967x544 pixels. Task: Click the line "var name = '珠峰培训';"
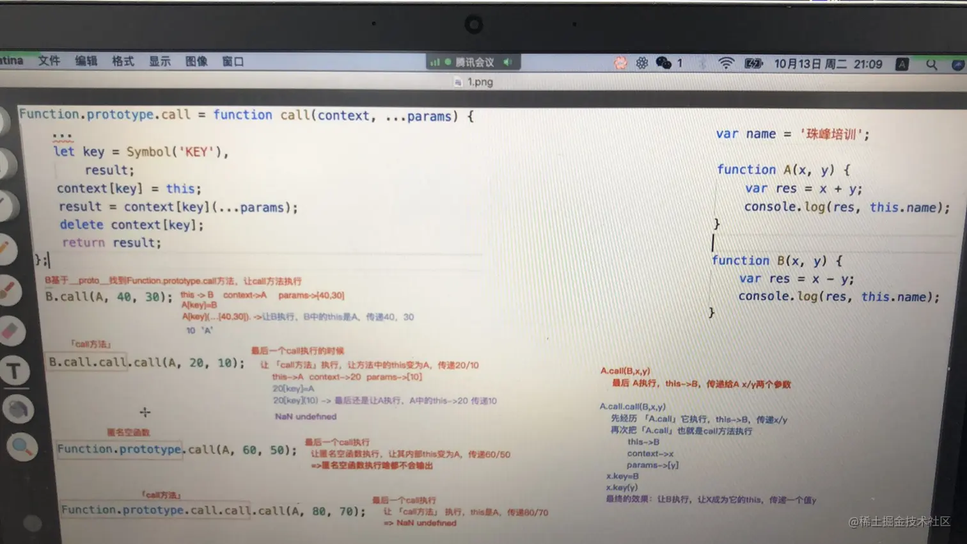[792, 134]
